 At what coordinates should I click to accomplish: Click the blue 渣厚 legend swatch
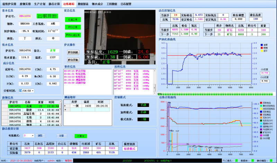261,44
